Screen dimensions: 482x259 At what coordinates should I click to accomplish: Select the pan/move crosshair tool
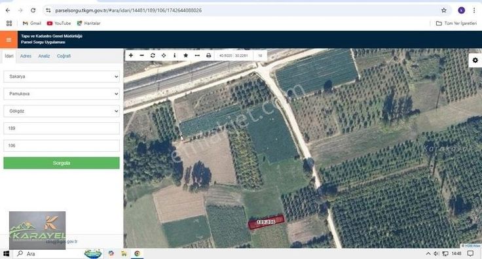pyautogui.click(x=164, y=56)
